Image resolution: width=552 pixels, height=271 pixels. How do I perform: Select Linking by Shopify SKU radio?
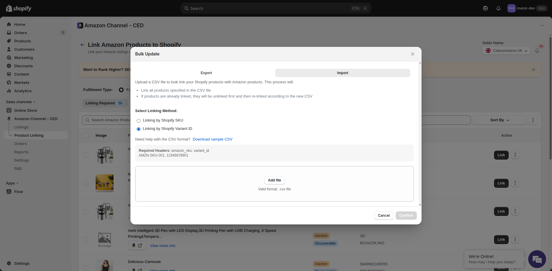pyautogui.click(x=138, y=121)
